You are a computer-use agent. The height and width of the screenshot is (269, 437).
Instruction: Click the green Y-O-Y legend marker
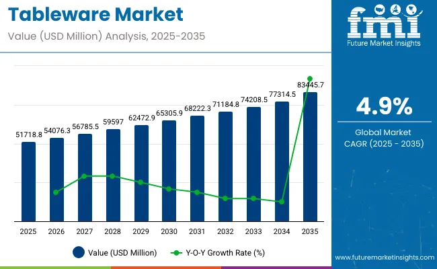[176, 253]
